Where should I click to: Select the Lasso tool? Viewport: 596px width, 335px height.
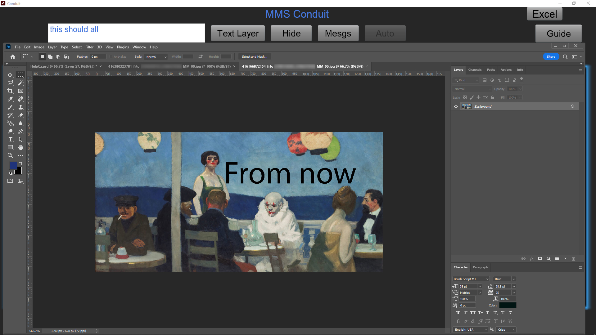(x=10, y=83)
